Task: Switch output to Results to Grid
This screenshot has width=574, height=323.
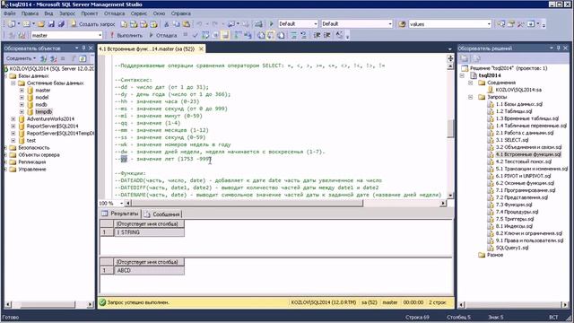Action: point(271,35)
